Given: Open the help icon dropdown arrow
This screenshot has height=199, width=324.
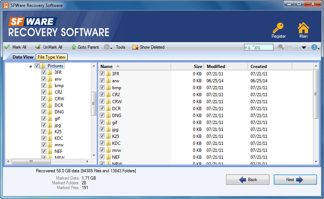Looking at the screenshot, I should 319,48.
